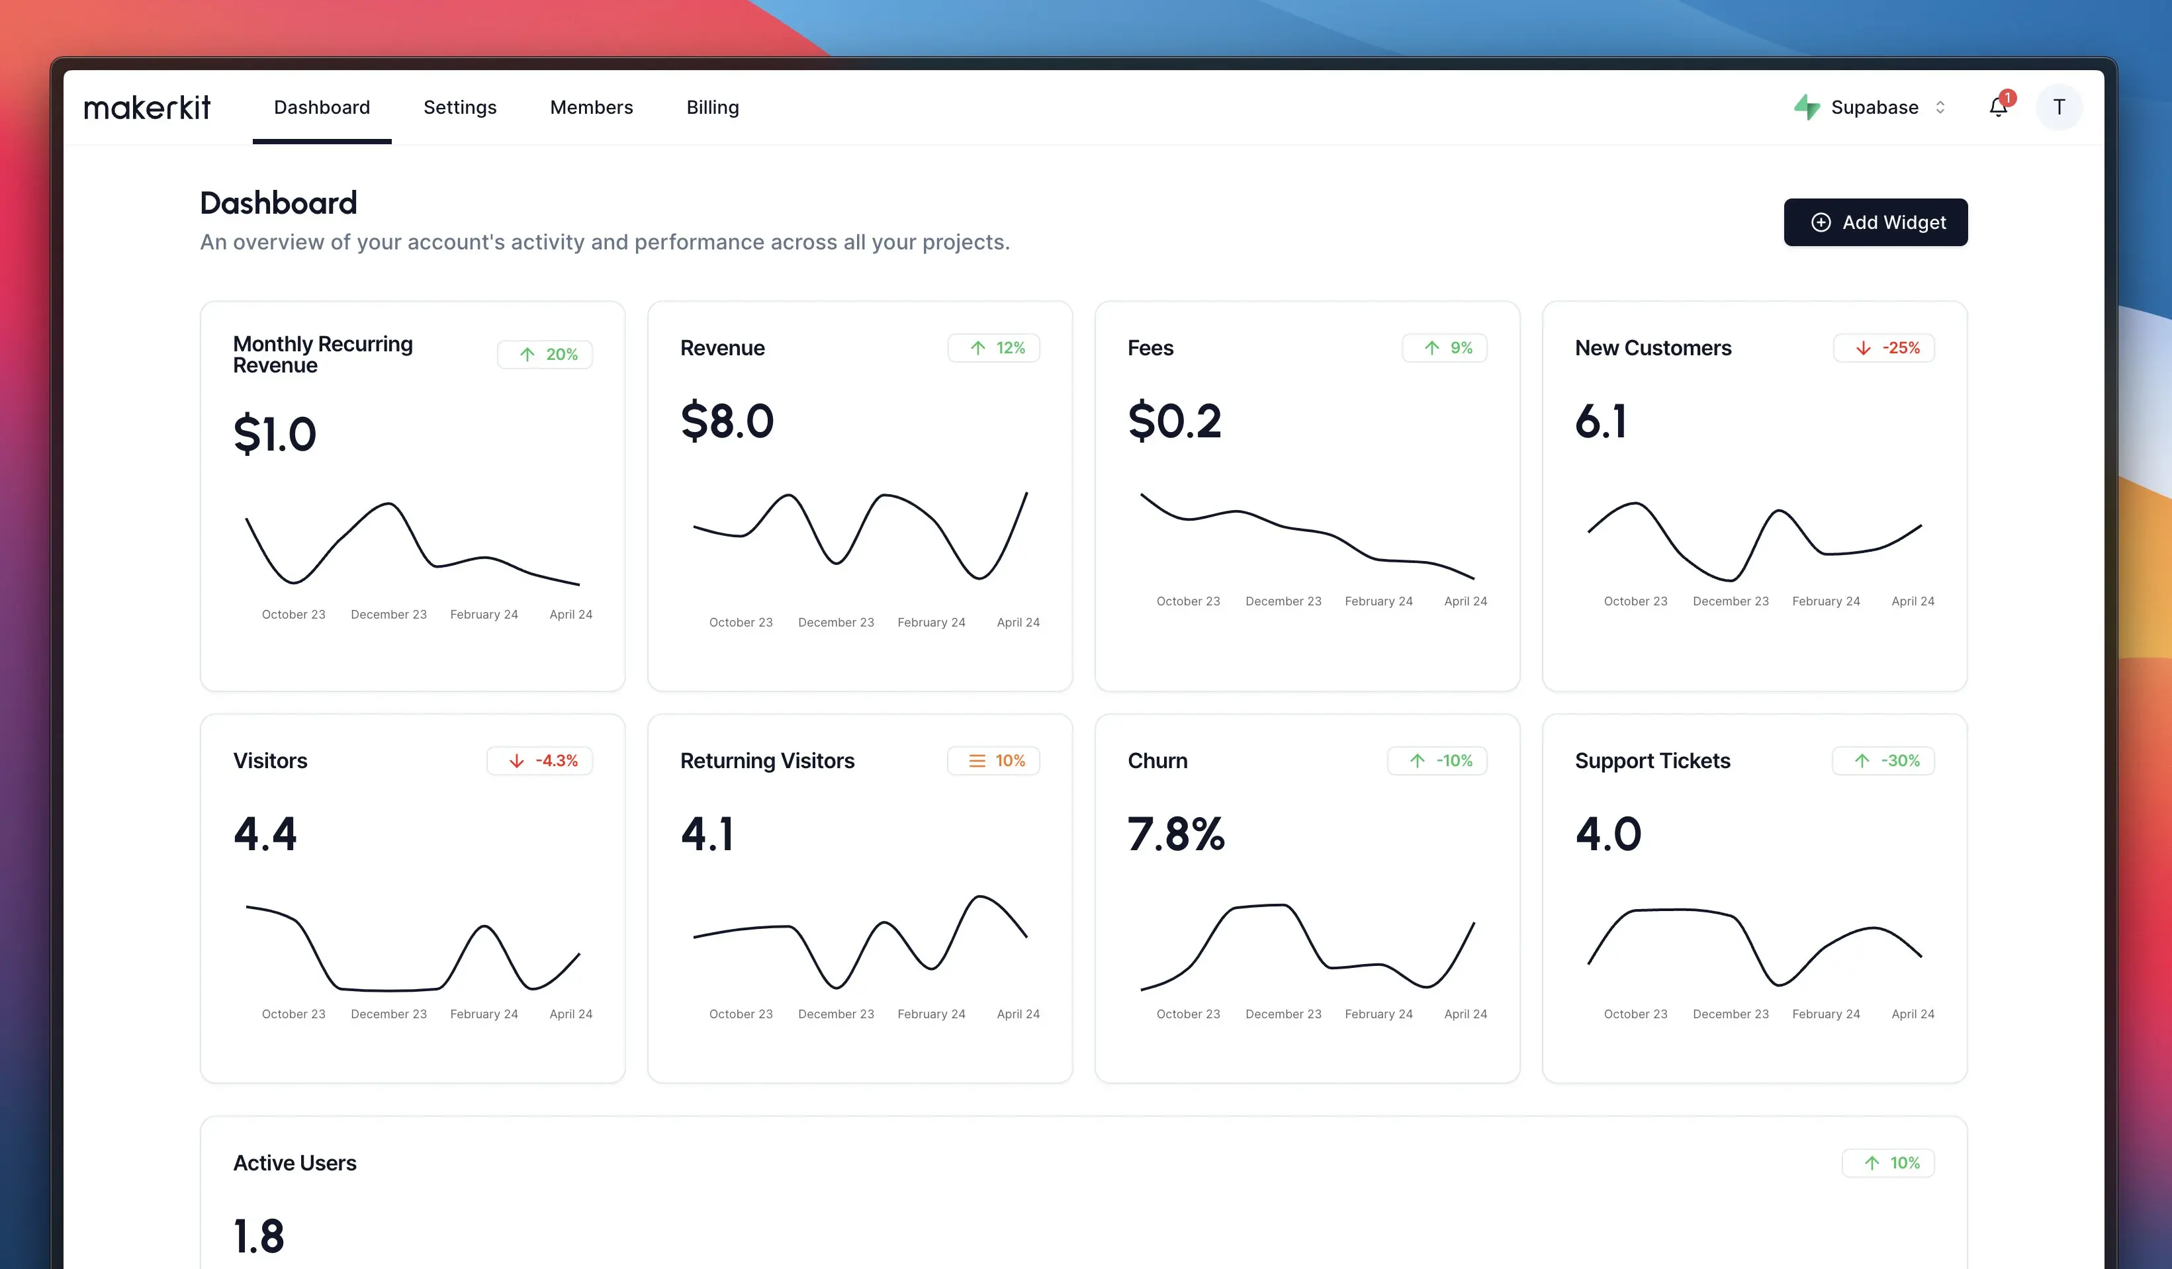Click the green Supabase lightning logo
This screenshot has width=2172, height=1269.
tap(1807, 108)
